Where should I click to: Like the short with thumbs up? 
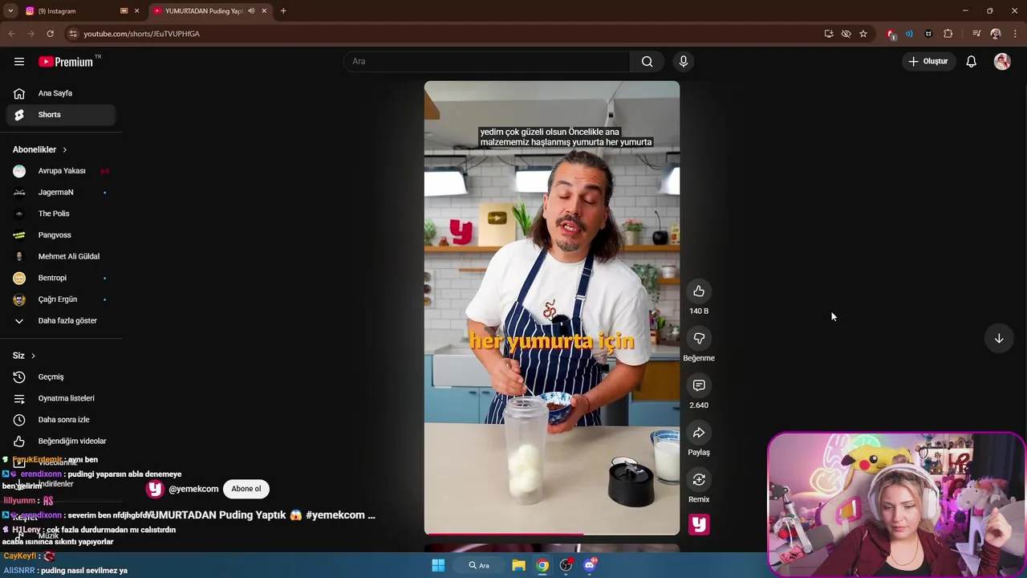pos(699,291)
